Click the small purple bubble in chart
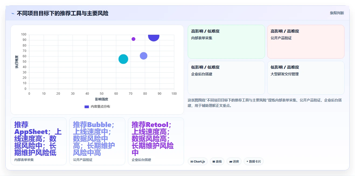The image size is (355, 176). point(133,39)
